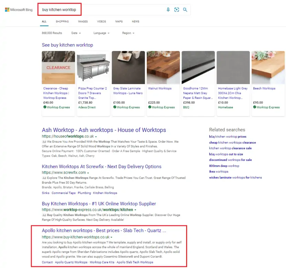Screen dimensions: 286x268
Task: Switch to the IMAGES tab
Action: tap(83, 21)
